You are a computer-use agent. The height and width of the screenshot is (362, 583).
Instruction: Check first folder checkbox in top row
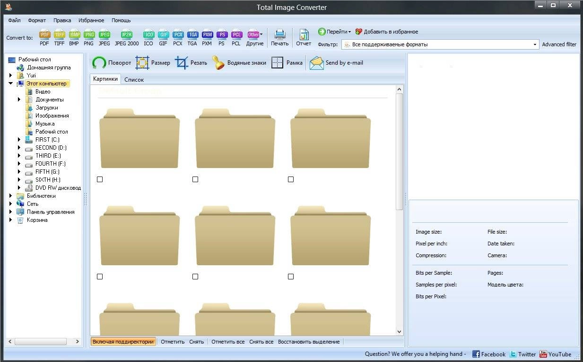pyautogui.click(x=100, y=179)
